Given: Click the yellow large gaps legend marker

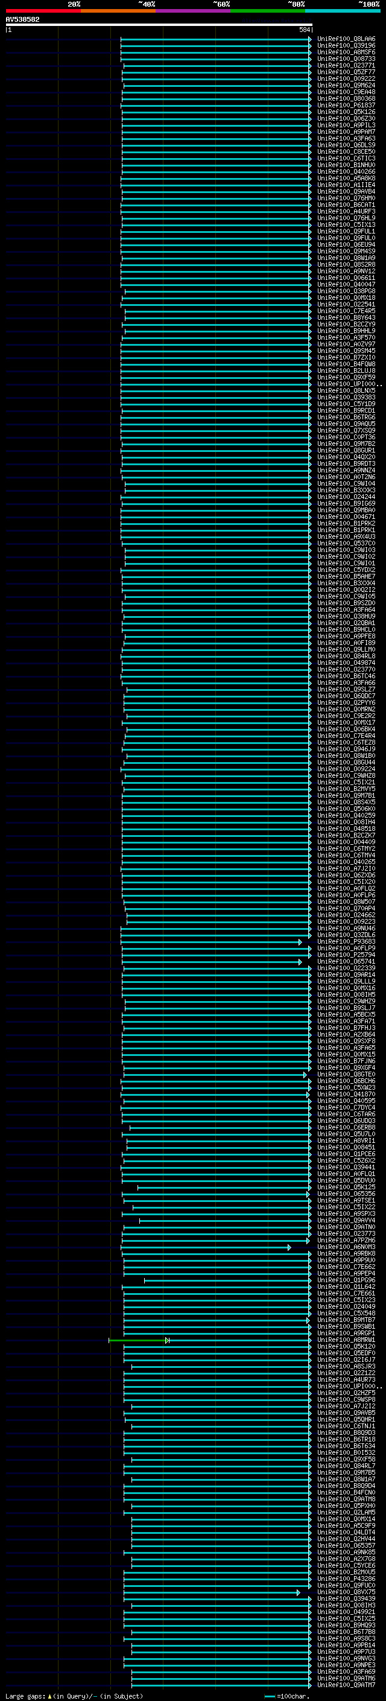Looking at the screenshot, I should (x=49, y=1696).
